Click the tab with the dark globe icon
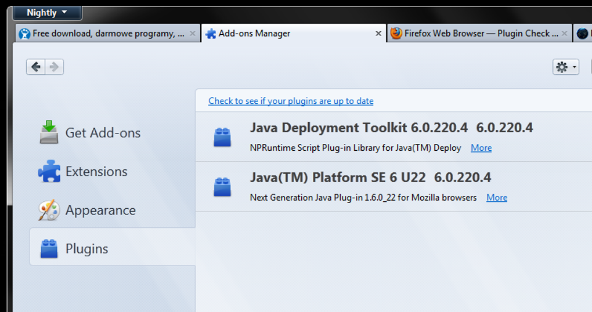592x312 pixels. (x=583, y=34)
